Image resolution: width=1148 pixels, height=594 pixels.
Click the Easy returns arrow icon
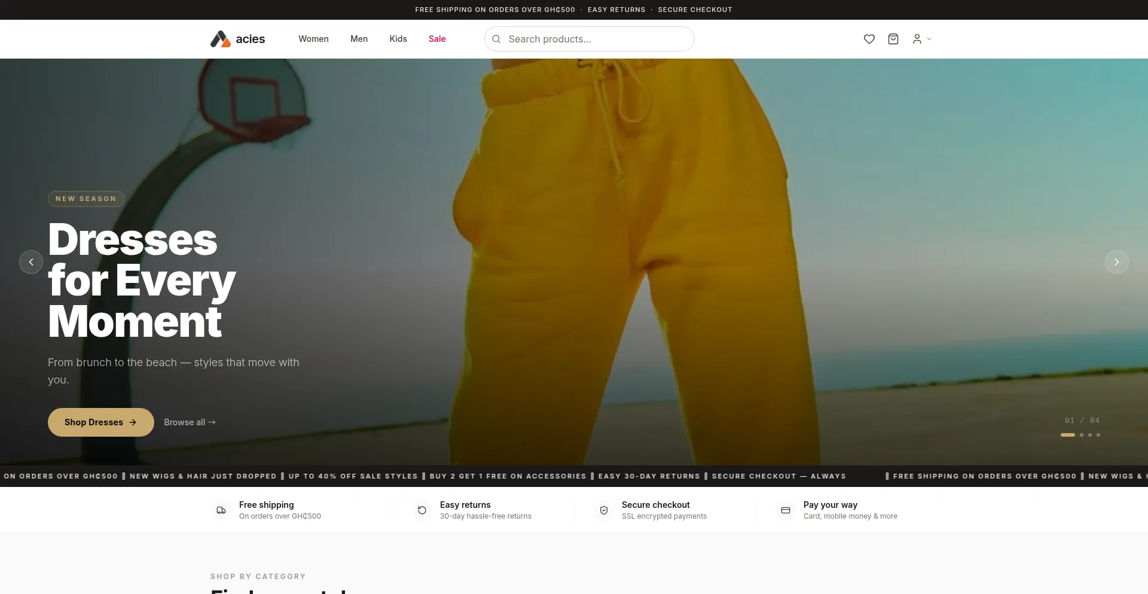[422, 510]
